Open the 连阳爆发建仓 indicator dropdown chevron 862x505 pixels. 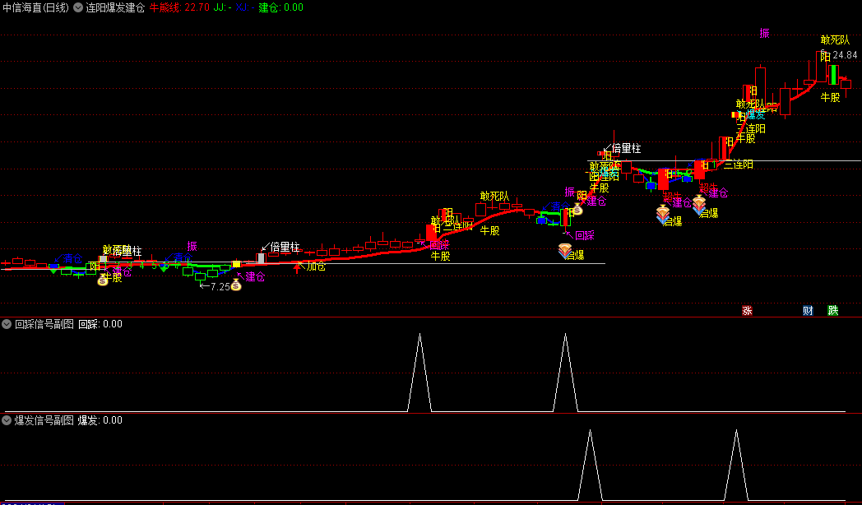(78, 7)
